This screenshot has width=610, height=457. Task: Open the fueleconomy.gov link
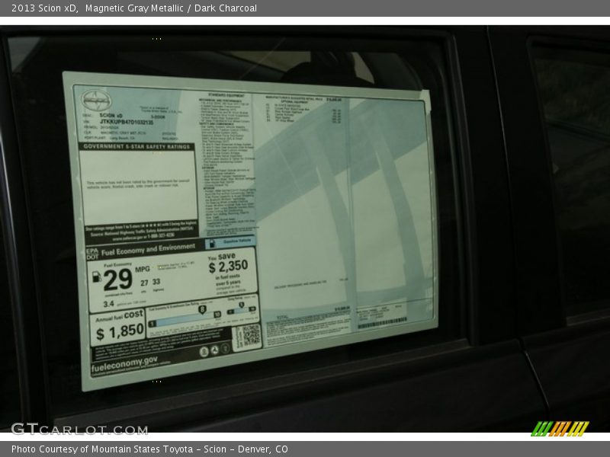[124, 364]
